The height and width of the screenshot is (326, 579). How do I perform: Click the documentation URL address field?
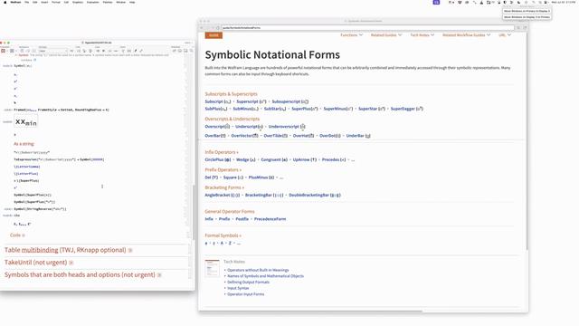tap(367, 28)
